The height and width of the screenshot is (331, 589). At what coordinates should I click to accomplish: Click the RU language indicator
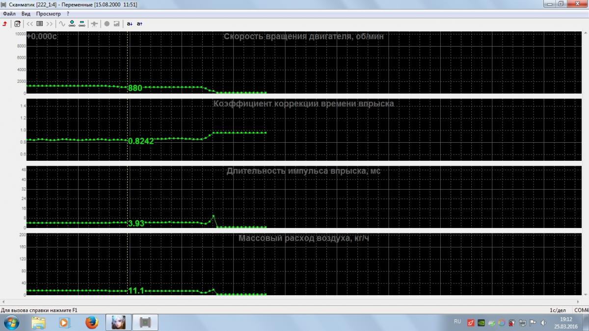(x=457, y=322)
